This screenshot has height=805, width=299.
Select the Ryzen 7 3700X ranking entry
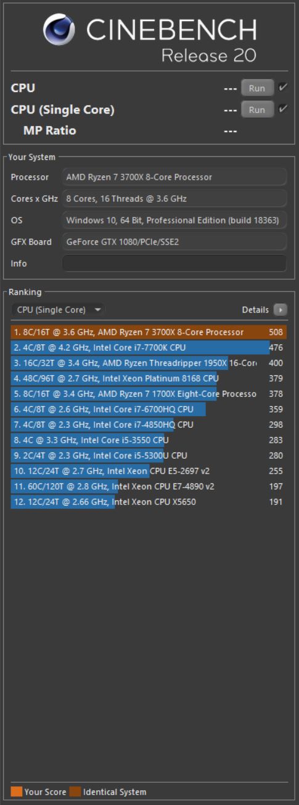coord(149,332)
